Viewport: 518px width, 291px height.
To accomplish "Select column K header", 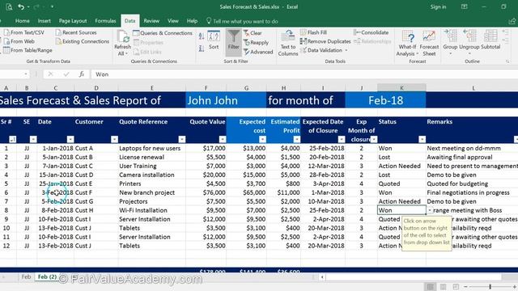I will tap(401, 88).
